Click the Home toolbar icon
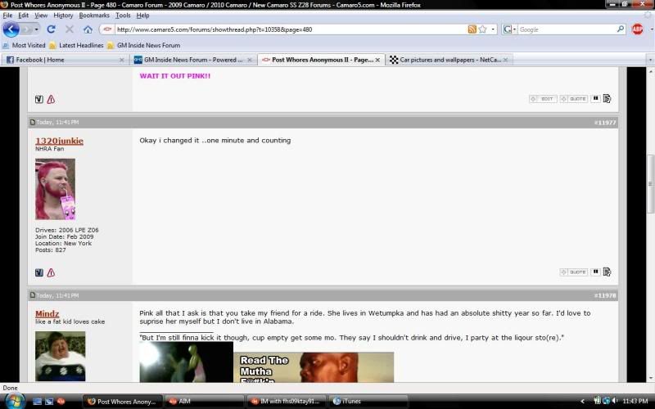 pyautogui.click(x=88, y=29)
